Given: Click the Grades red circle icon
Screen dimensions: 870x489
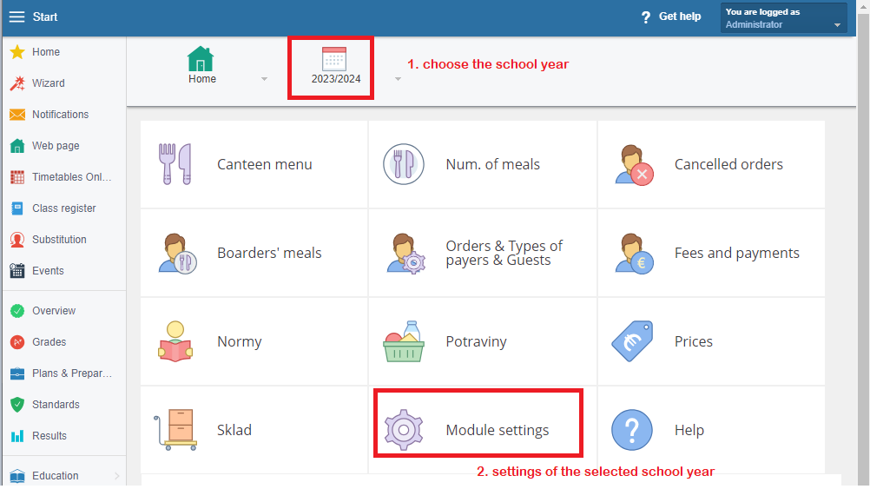Looking at the screenshot, I should coord(17,342).
